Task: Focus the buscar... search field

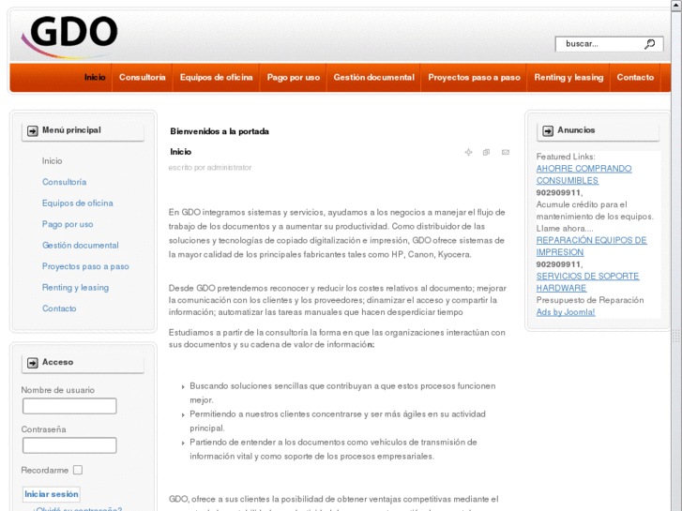Action: (x=609, y=44)
